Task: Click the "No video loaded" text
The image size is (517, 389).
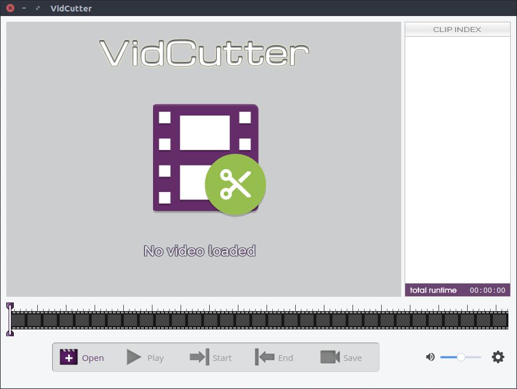Action: coord(200,251)
